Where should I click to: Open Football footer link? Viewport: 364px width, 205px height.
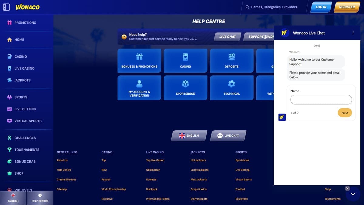click(x=240, y=189)
